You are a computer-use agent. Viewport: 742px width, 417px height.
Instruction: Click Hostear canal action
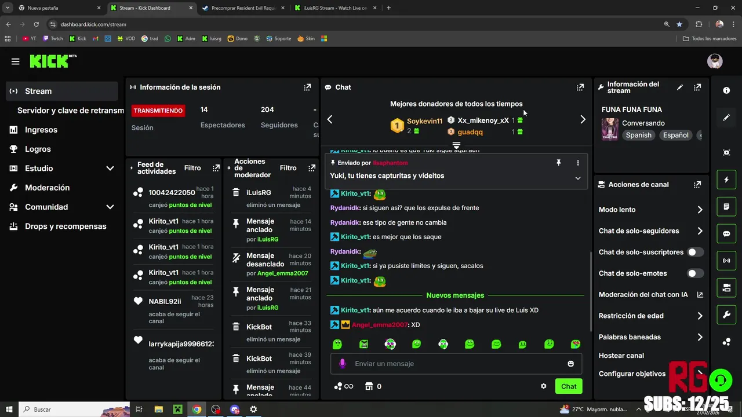click(621, 356)
